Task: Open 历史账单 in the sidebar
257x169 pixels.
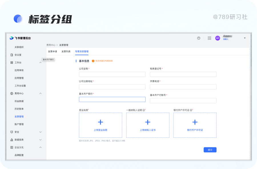Action: tap(19, 109)
